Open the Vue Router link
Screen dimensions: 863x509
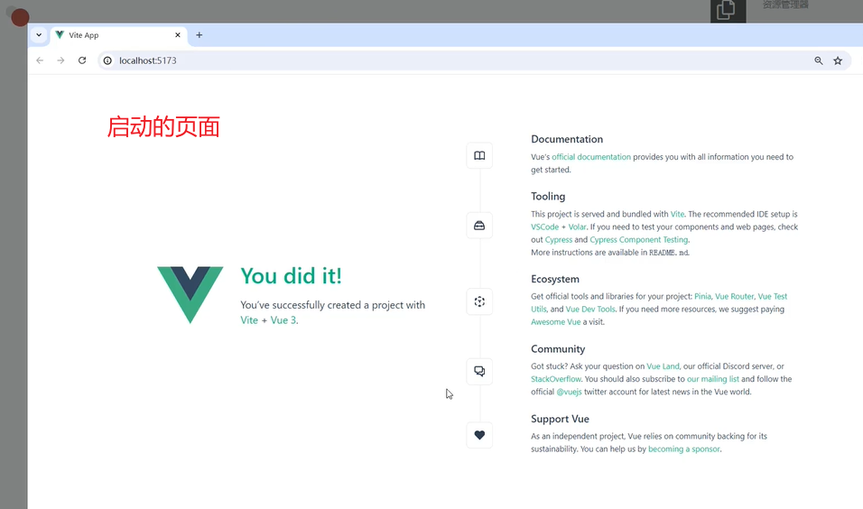(734, 296)
